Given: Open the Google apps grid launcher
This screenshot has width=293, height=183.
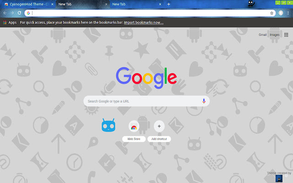Looking at the screenshot, I should pyautogui.click(x=286, y=35).
